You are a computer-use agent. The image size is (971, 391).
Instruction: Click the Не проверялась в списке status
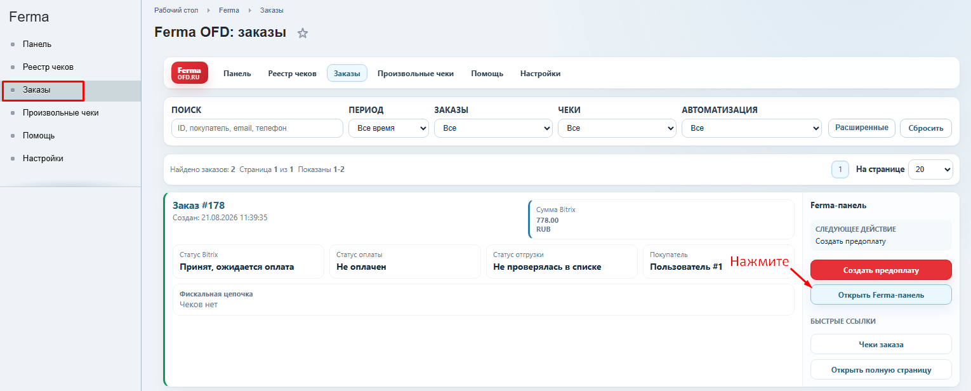pos(547,267)
